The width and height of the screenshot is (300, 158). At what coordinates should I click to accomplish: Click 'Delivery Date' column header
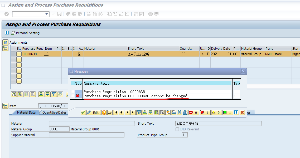click(221, 48)
